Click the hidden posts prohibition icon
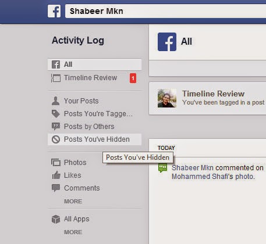 point(56,139)
